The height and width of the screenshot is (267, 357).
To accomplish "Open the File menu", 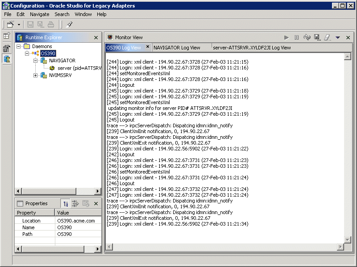I will tap(8, 14).
